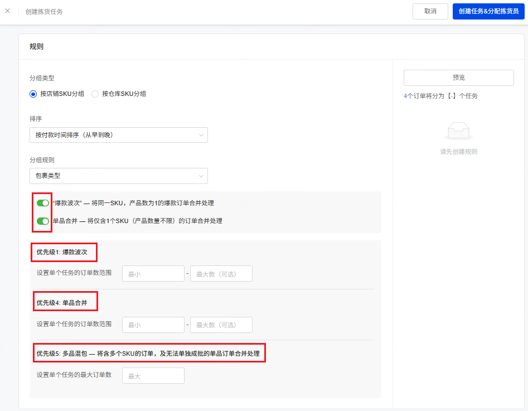Click 最小 field under 优先级4 单品合并
The image size is (528, 411).
point(153,325)
